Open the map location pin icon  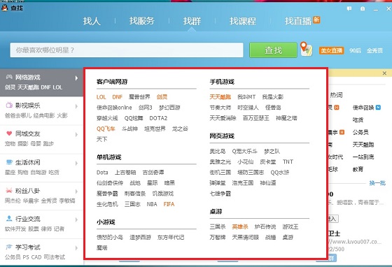306,49
